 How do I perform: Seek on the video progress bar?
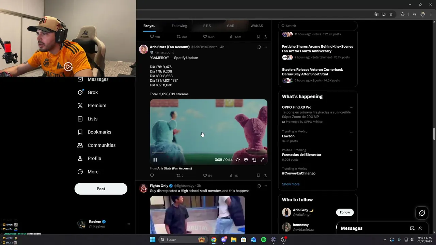coord(208,153)
